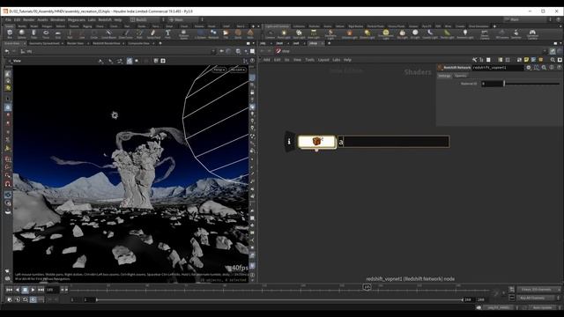This screenshot has height=317, width=564.
Task: Click the parameter pane help question icon
Action: tap(560, 68)
